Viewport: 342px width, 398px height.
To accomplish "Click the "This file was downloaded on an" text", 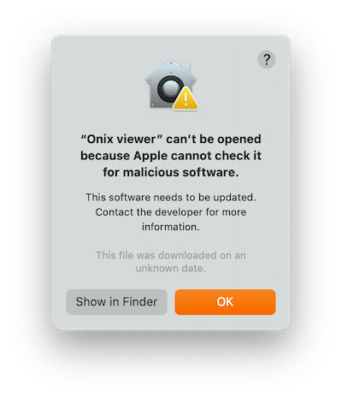I will pyautogui.click(x=171, y=255).
